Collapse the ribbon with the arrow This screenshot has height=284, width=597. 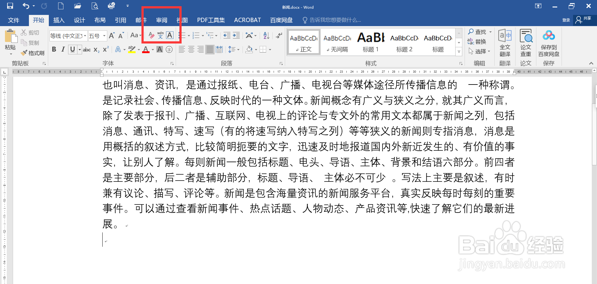pos(591,63)
